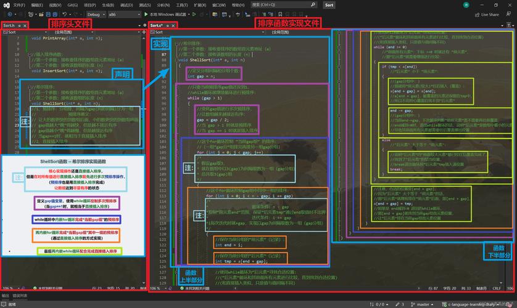The width and height of the screenshot is (517, 308).
Task: Click the open file folder icon
Action: coord(41,15)
